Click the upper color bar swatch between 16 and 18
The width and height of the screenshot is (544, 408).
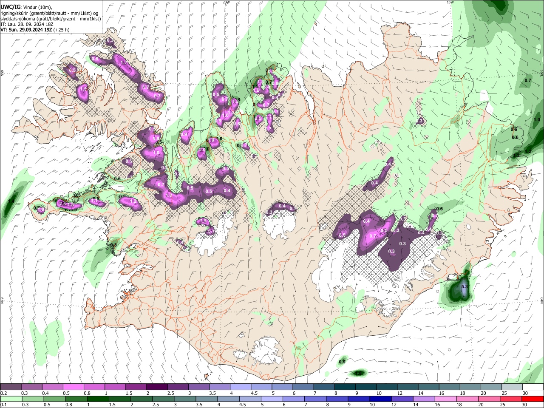(449, 387)
